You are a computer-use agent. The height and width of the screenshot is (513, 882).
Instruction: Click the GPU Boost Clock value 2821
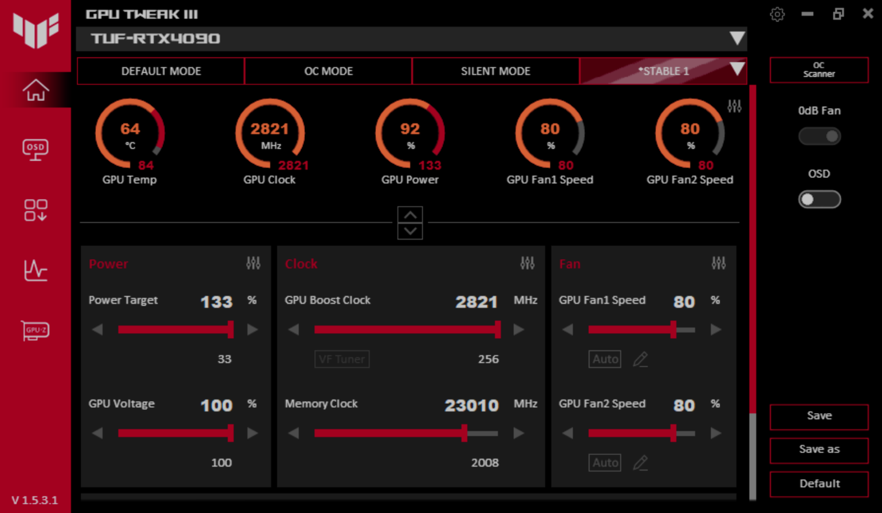(476, 302)
